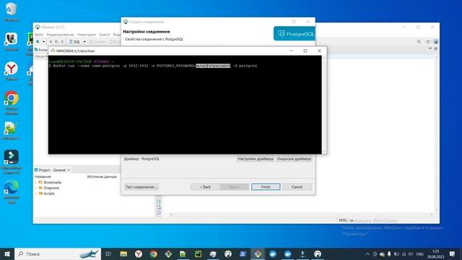Open the Yandex browser desktop icon
462x260 pixels.
[12, 71]
